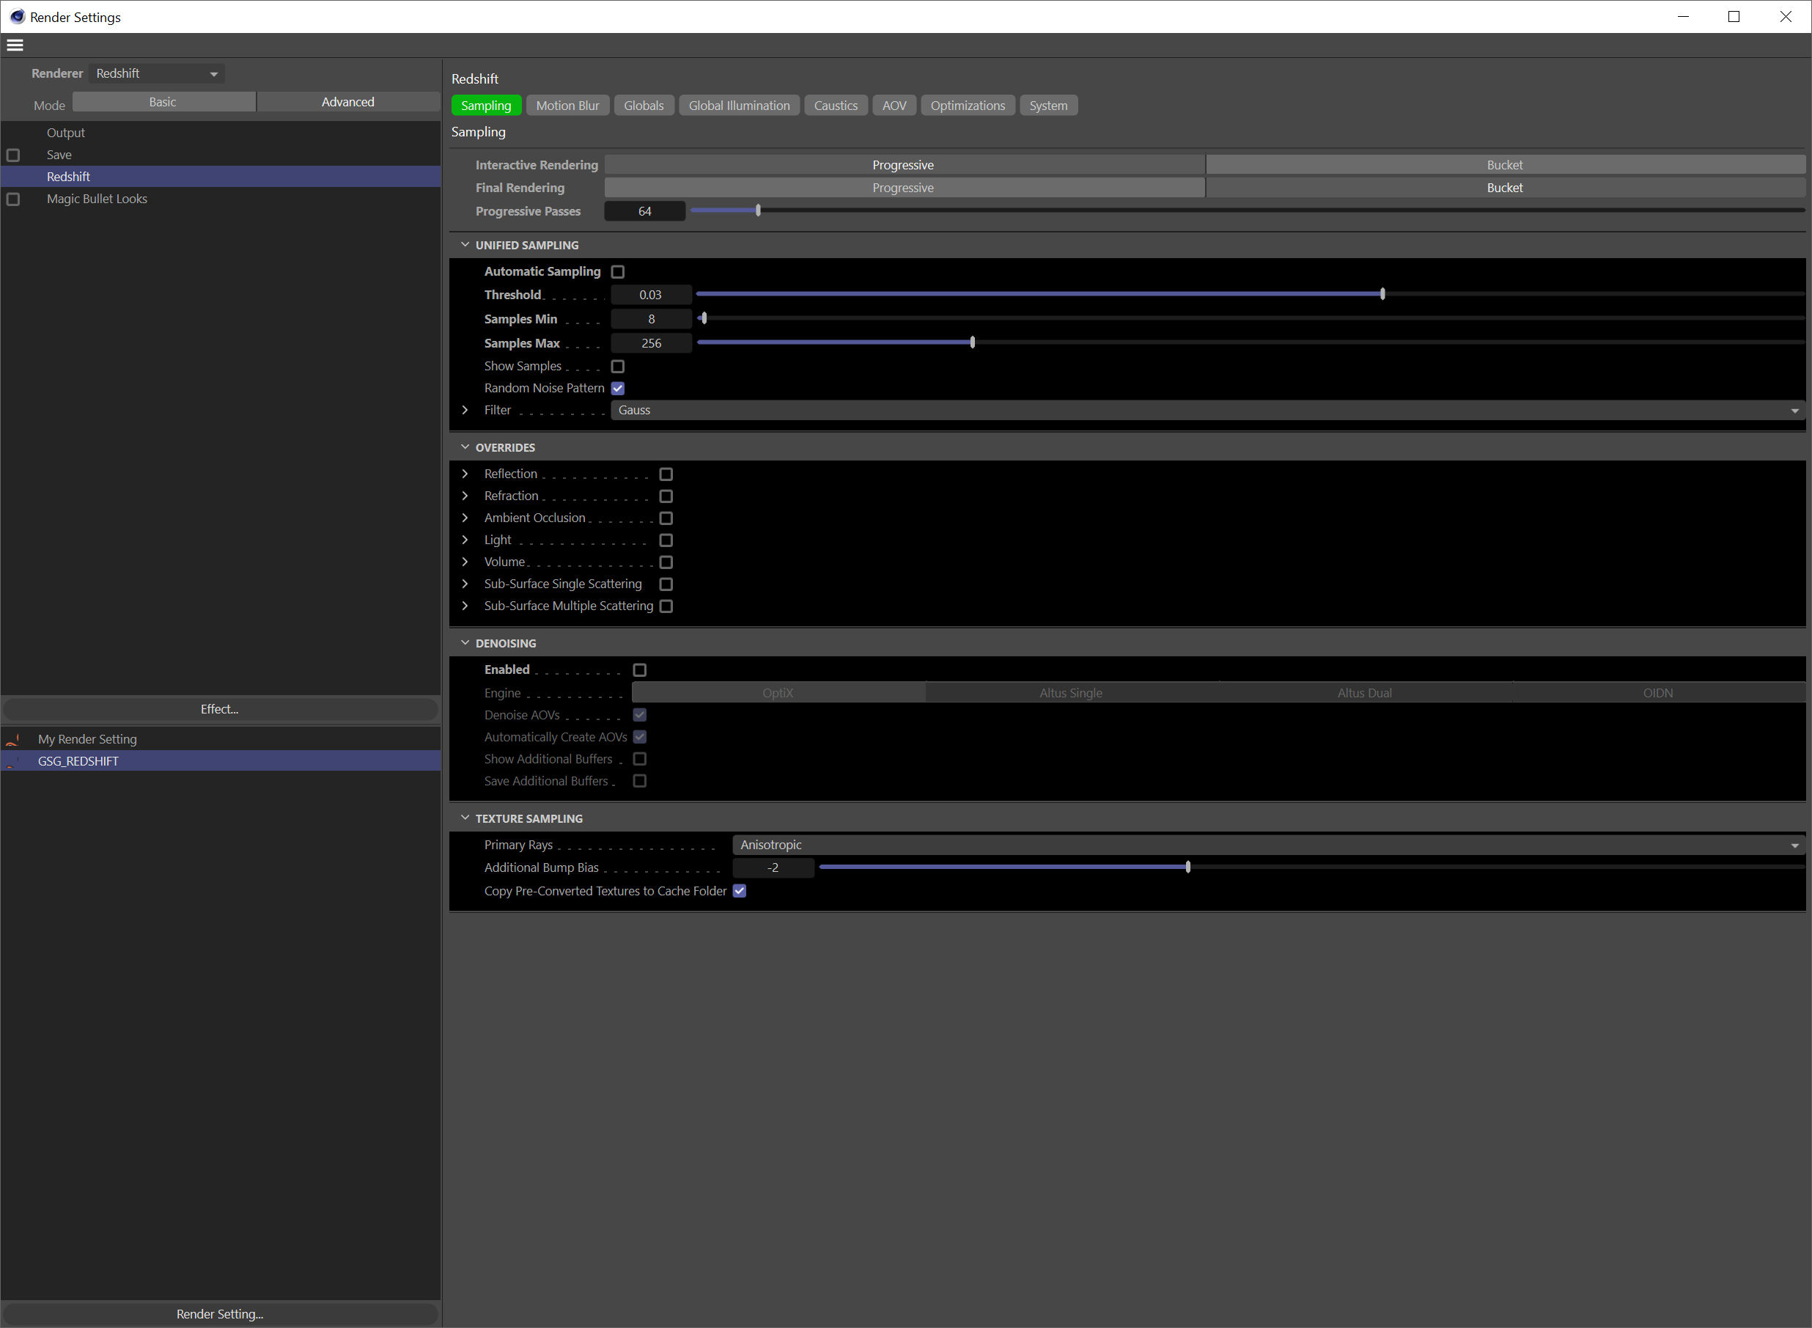Set Mode to Basic

click(163, 102)
